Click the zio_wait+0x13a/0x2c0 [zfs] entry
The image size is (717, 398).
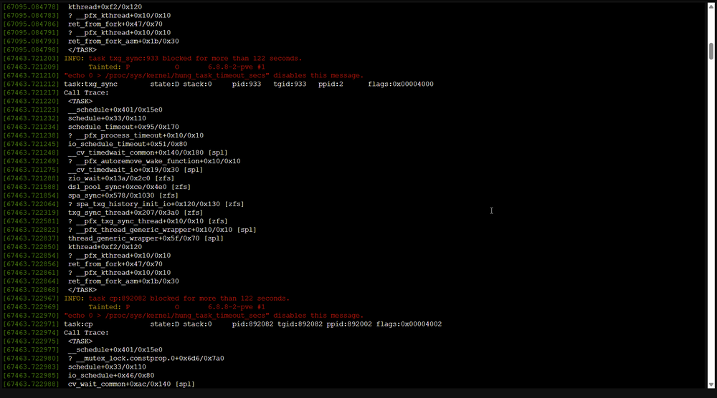(x=120, y=178)
